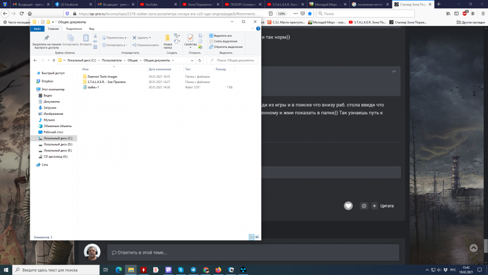Click the Telegram icon in taskbar

click(x=193, y=270)
